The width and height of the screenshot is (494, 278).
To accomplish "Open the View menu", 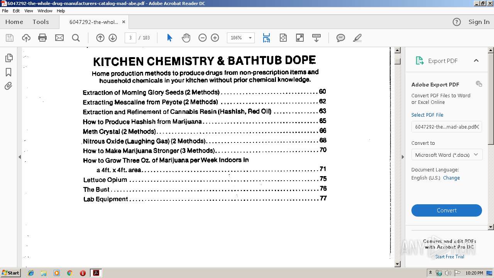I will (x=29, y=11).
